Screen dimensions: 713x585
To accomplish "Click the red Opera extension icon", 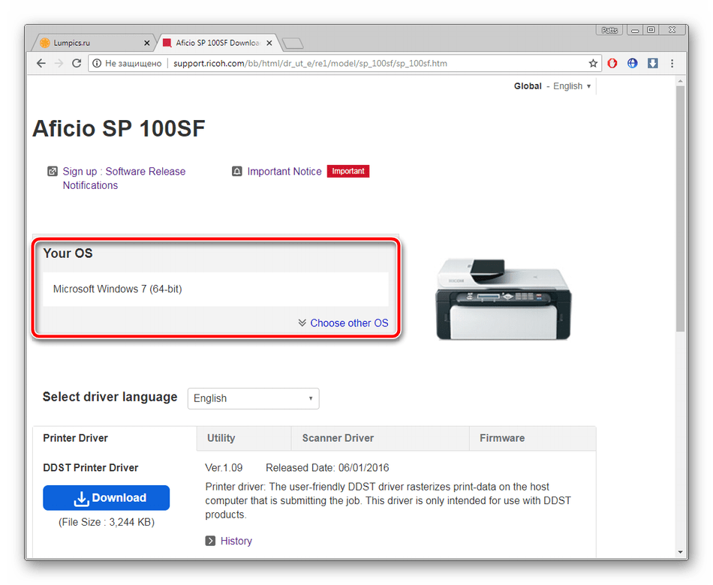I will pyautogui.click(x=612, y=64).
